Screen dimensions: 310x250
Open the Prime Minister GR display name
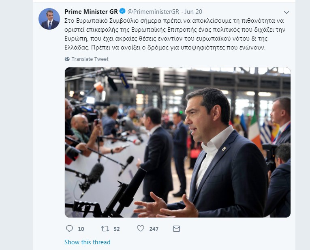click(x=91, y=11)
